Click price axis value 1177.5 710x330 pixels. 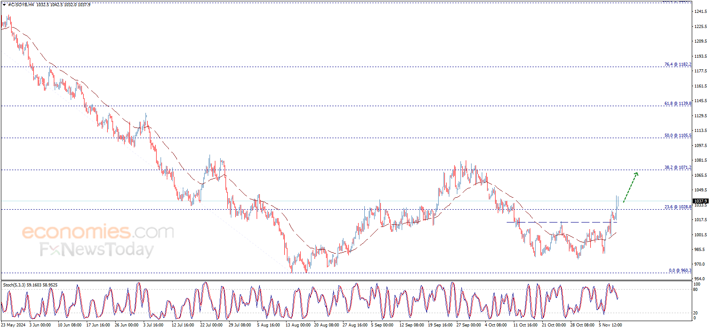click(701, 71)
